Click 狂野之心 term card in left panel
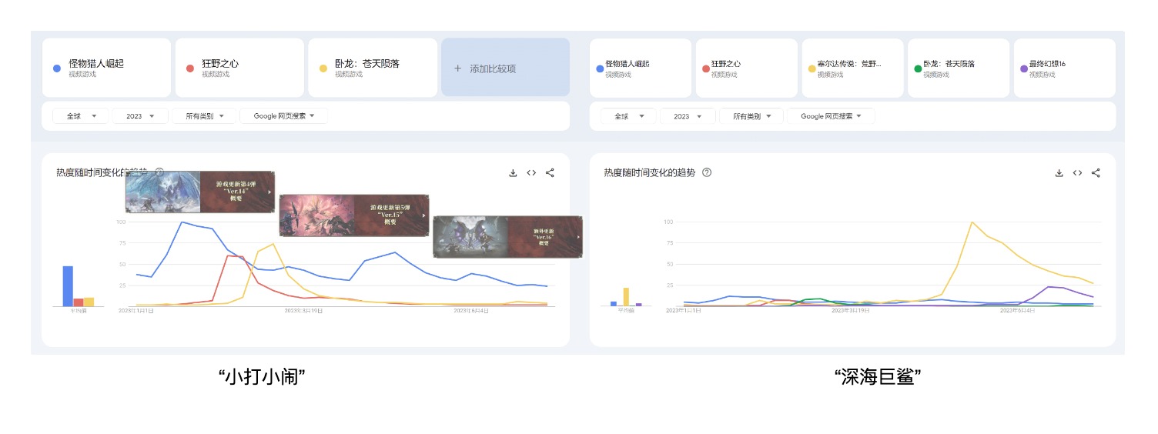Screen dimensions: 1158x434 (x=239, y=68)
